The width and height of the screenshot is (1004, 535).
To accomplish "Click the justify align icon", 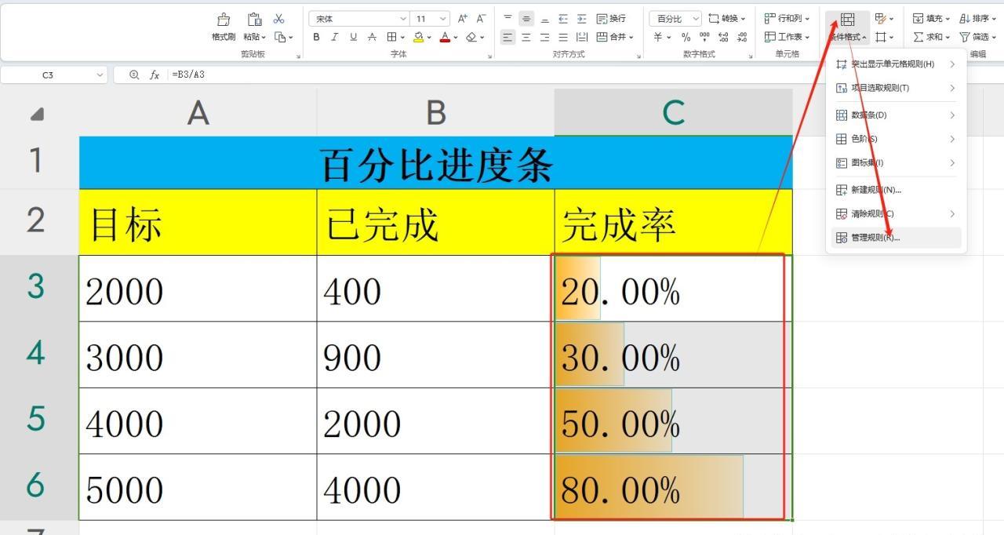I will [563, 37].
